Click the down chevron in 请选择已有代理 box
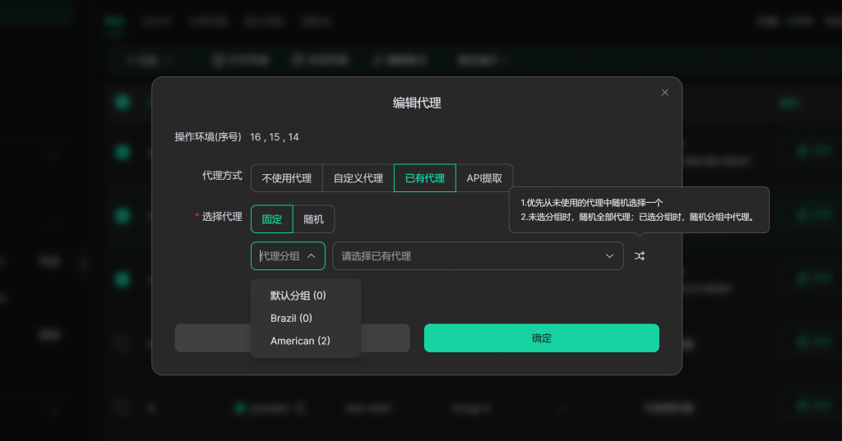 [x=610, y=256]
